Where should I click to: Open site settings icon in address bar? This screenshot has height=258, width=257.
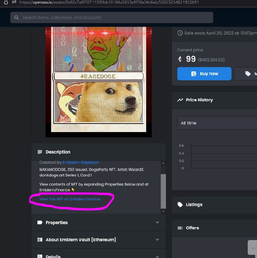tap(14, 2)
